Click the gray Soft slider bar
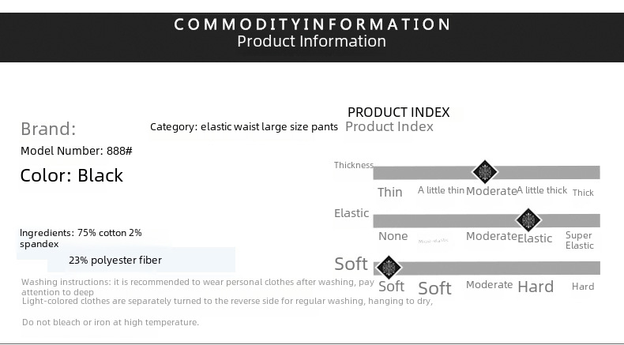The width and height of the screenshot is (624, 345). click(487, 268)
